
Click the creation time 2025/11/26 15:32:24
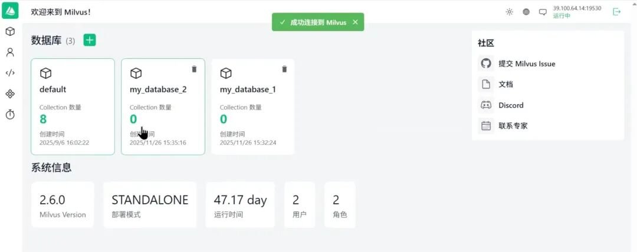pyautogui.click(x=248, y=143)
